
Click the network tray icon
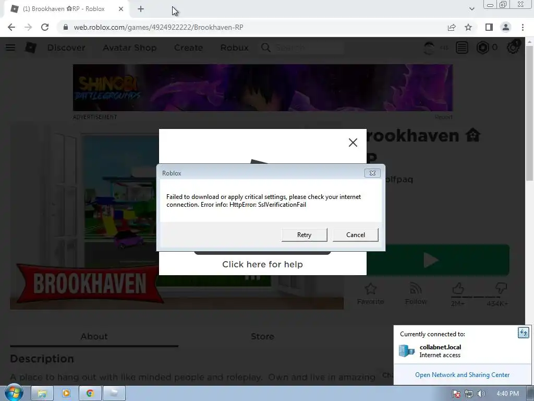(469, 394)
